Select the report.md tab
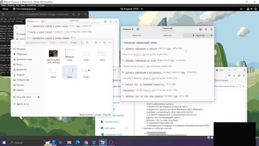This screenshot has width=259, height=146. point(198,35)
